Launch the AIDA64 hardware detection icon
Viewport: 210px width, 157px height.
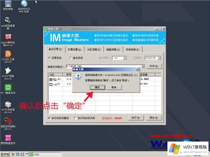pos(8,40)
